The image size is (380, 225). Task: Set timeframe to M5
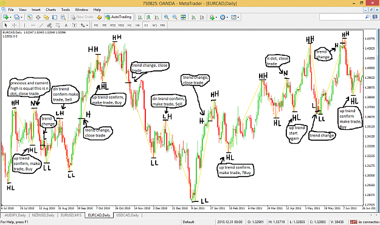click(105, 25)
